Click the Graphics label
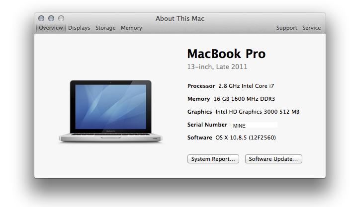Viewport: 353px width, 207px height. pyautogui.click(x=199, y=112)
